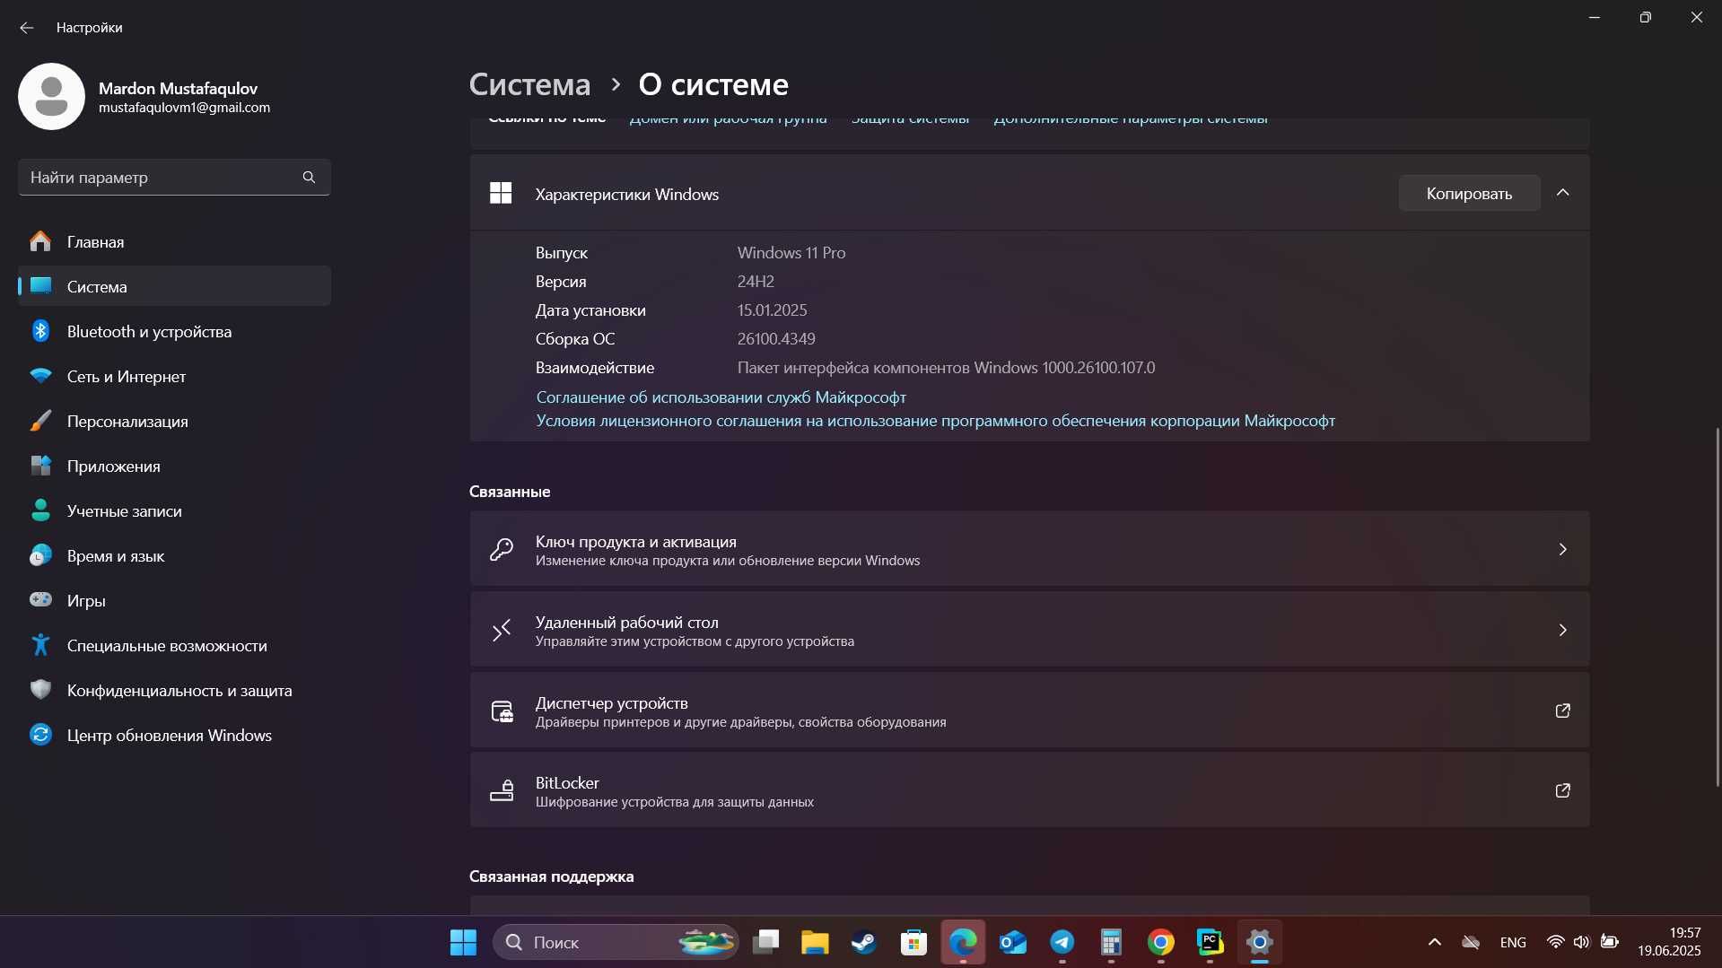The width and height of the screenshot is (1722, 968).
Task: Click the Игры gamepad icon
Action: pyautogui.click(x=40, y=599)
